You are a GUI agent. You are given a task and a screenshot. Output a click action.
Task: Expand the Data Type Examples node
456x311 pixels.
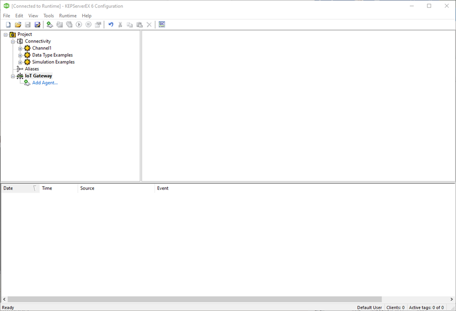[x=20, y=55]
